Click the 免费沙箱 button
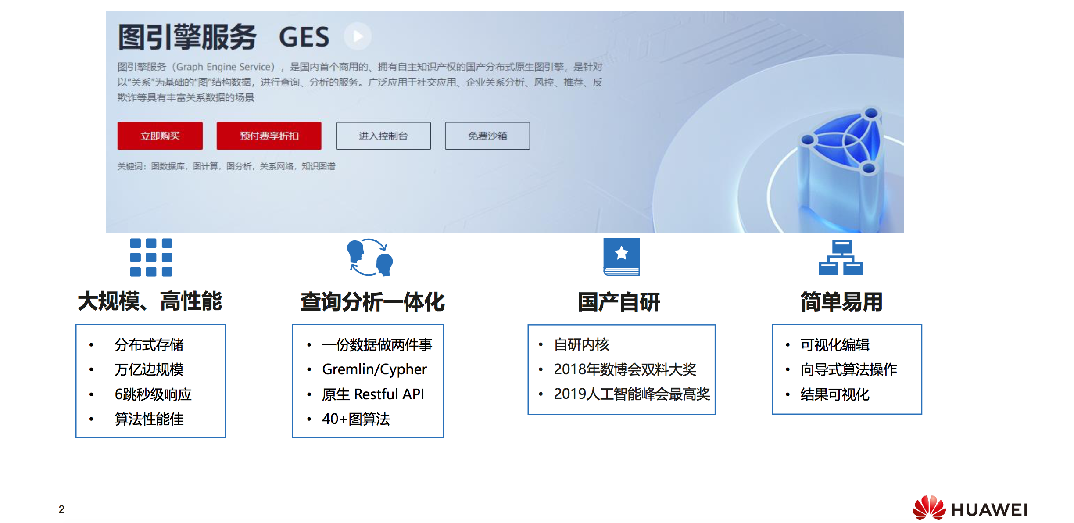 (487, 136)
